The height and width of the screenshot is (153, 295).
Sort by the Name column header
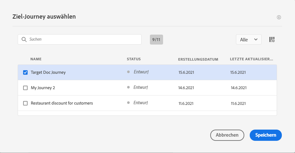36,59
